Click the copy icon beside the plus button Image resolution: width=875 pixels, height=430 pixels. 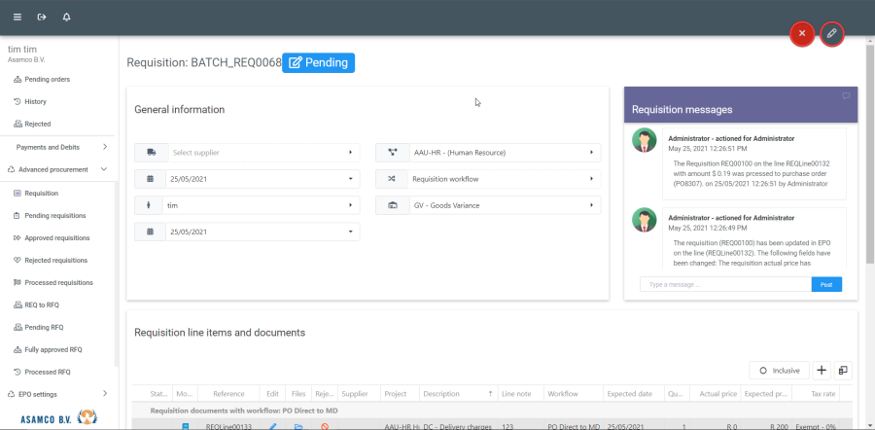tap(842, 371)
